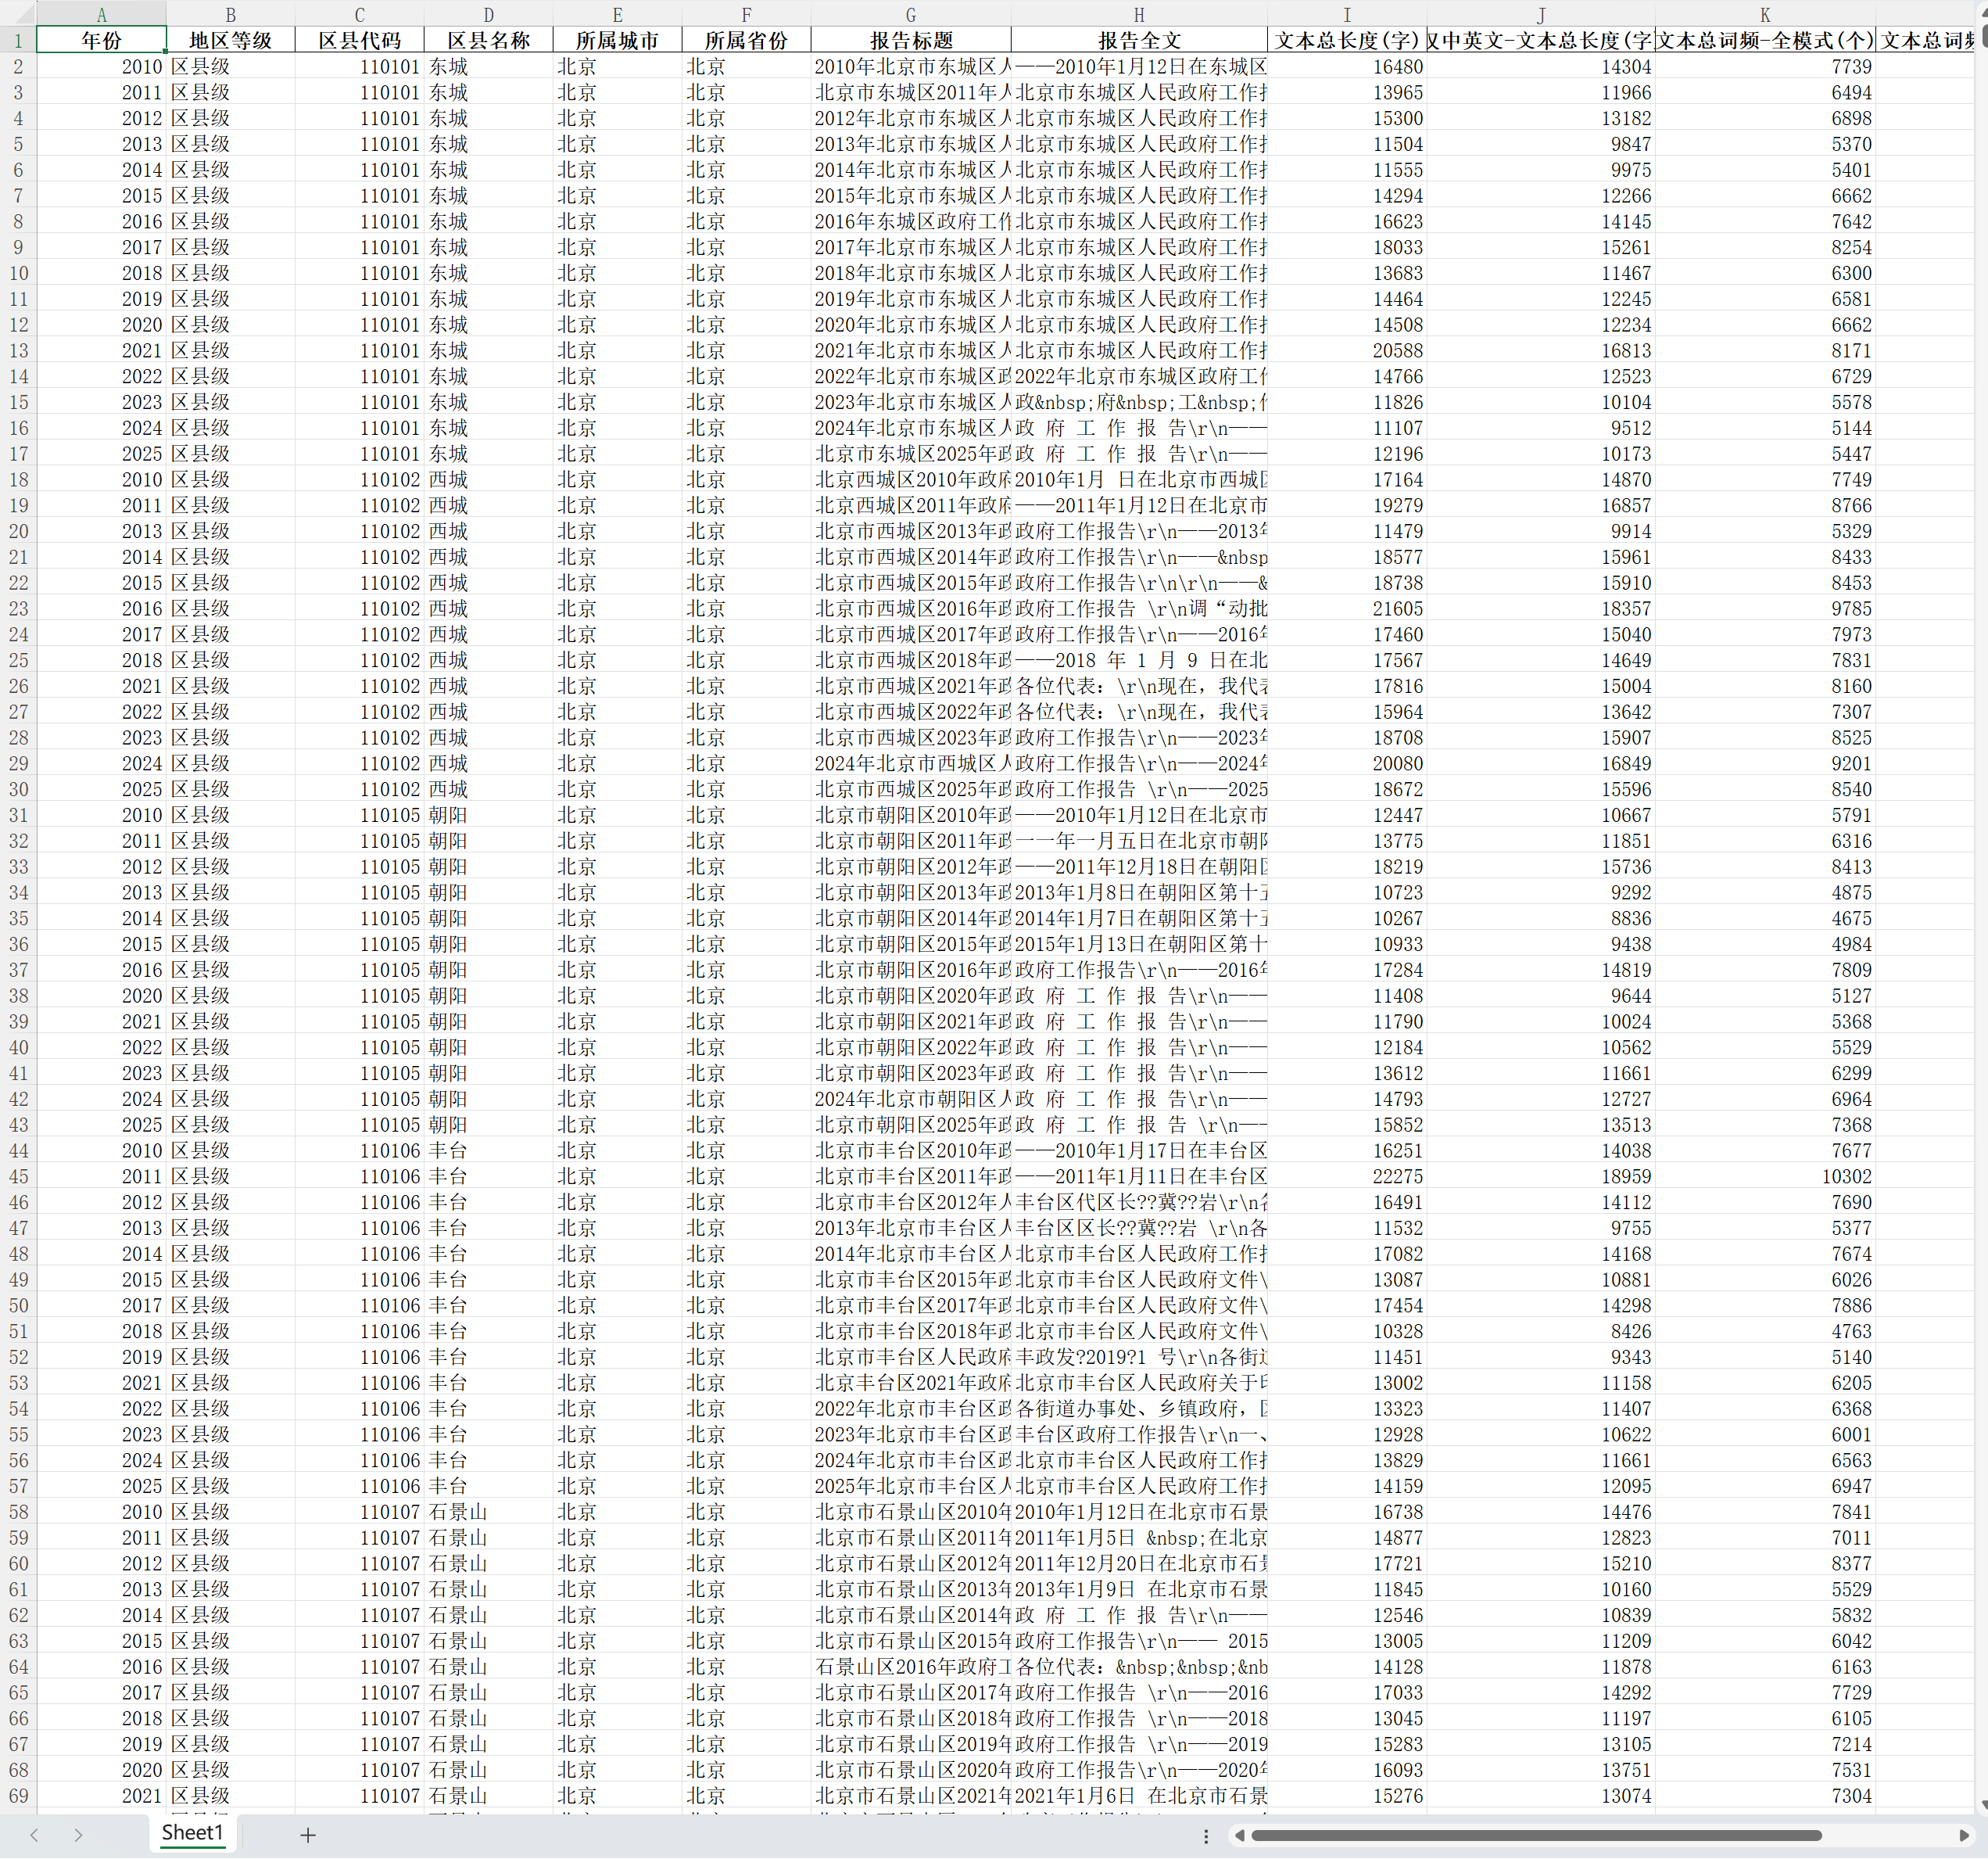Click the next sheet navigation arrow
1988x1859 pixels.
[x=78, y=1835]
